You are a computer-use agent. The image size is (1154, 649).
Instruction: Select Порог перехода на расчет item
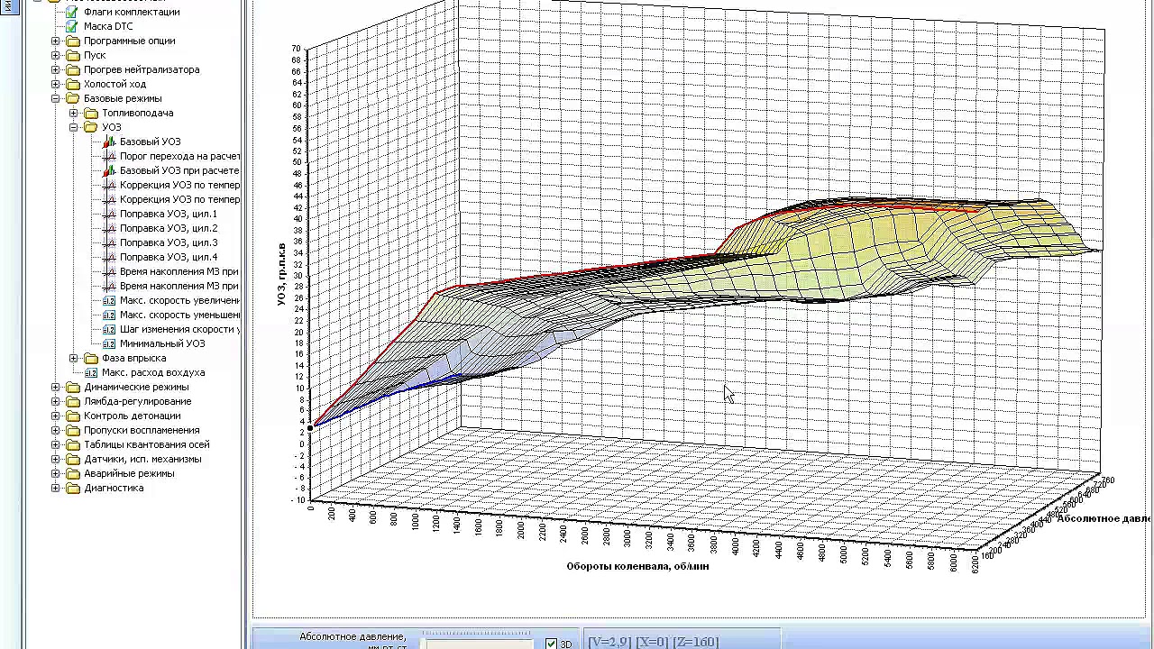click(x=179, y=156)
